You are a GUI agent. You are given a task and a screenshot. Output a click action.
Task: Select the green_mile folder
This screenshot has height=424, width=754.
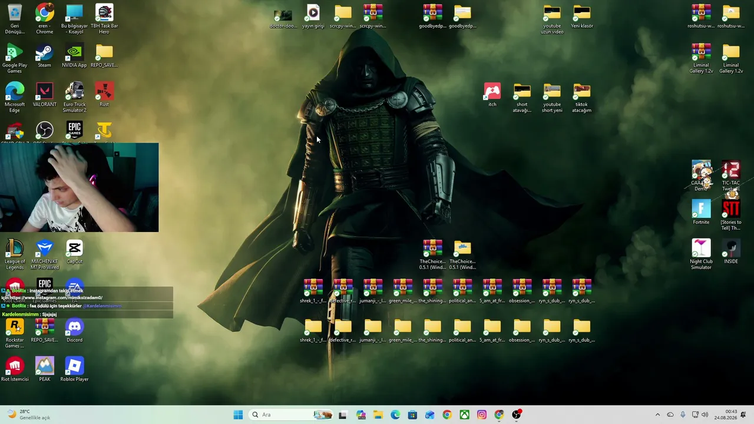coord(403,330)
